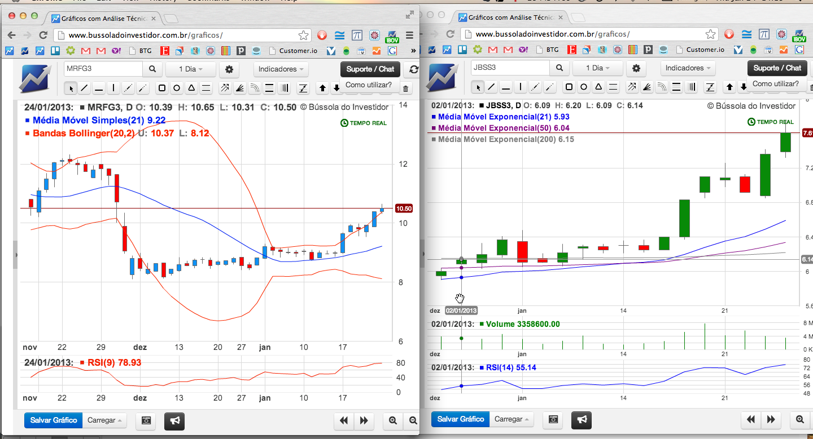Click Como utilizar? in the JBSS3 window
Screen dimensions: 813x439
(776, 84)
